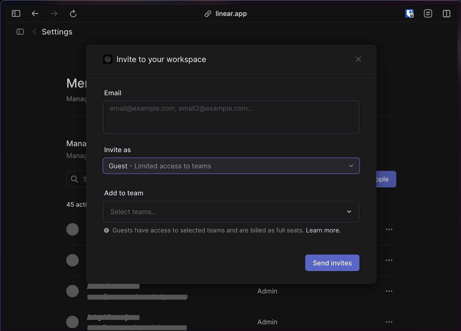This screenshot has width=461, height=331.
Task: Click the Email addresses input field
Action: [x=231, y=117]
